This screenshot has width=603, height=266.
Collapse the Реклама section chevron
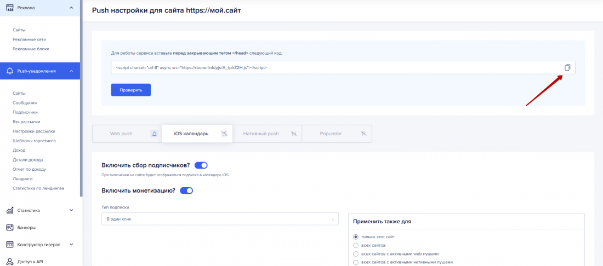click(x=71, y=8)
